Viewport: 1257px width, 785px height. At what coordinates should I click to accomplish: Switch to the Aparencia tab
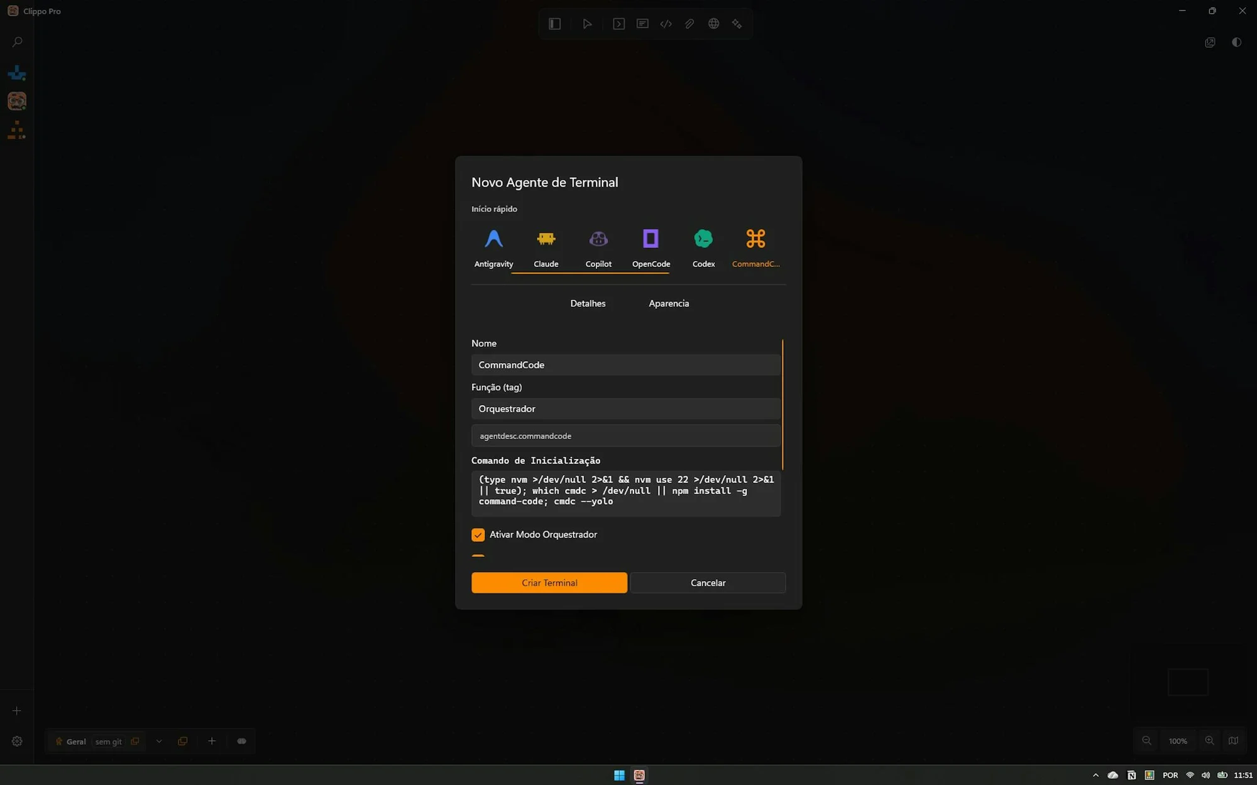(x=669, y=303)
